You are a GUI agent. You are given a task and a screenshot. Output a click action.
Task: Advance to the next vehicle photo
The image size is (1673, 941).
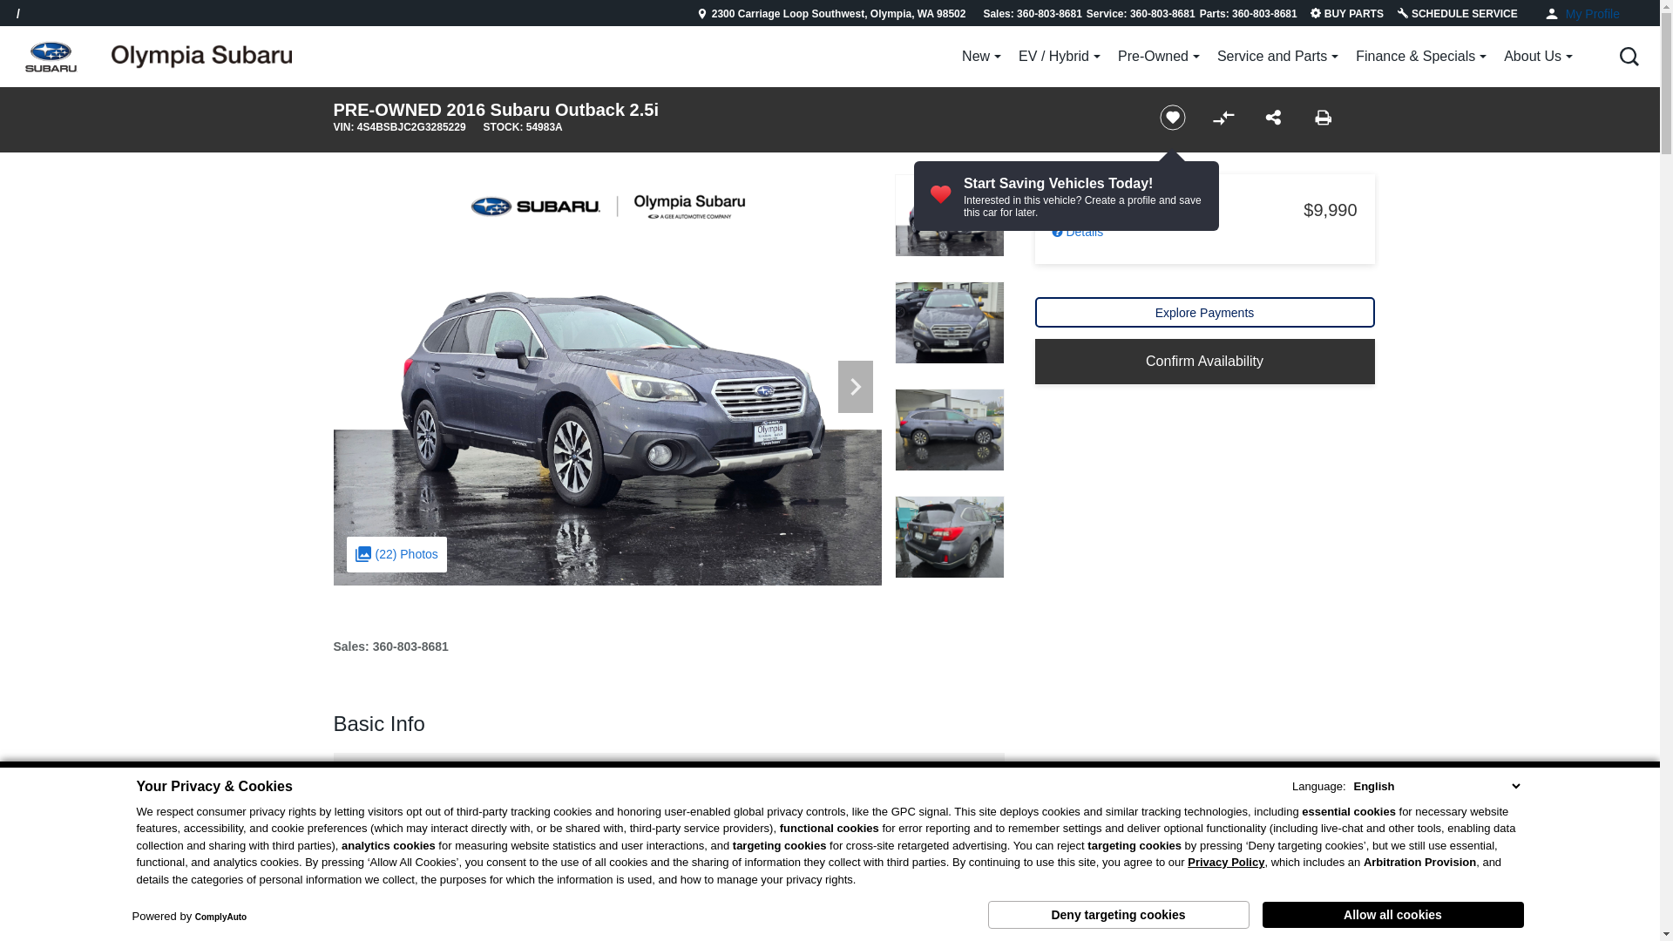pyautogui.click(x=855, y=387)
